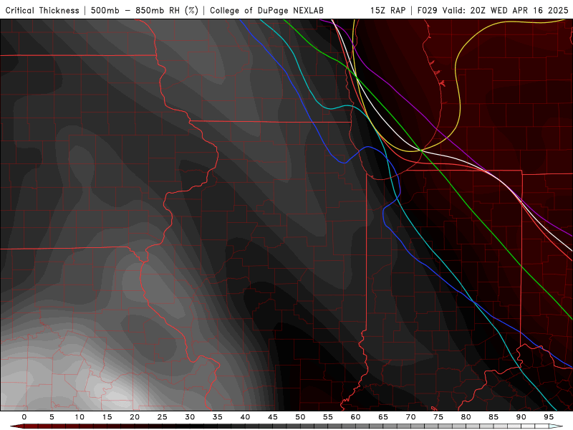Screen dimensions: 573x430
Task: Click the '95' color scale label
Action: click(549, 417)
